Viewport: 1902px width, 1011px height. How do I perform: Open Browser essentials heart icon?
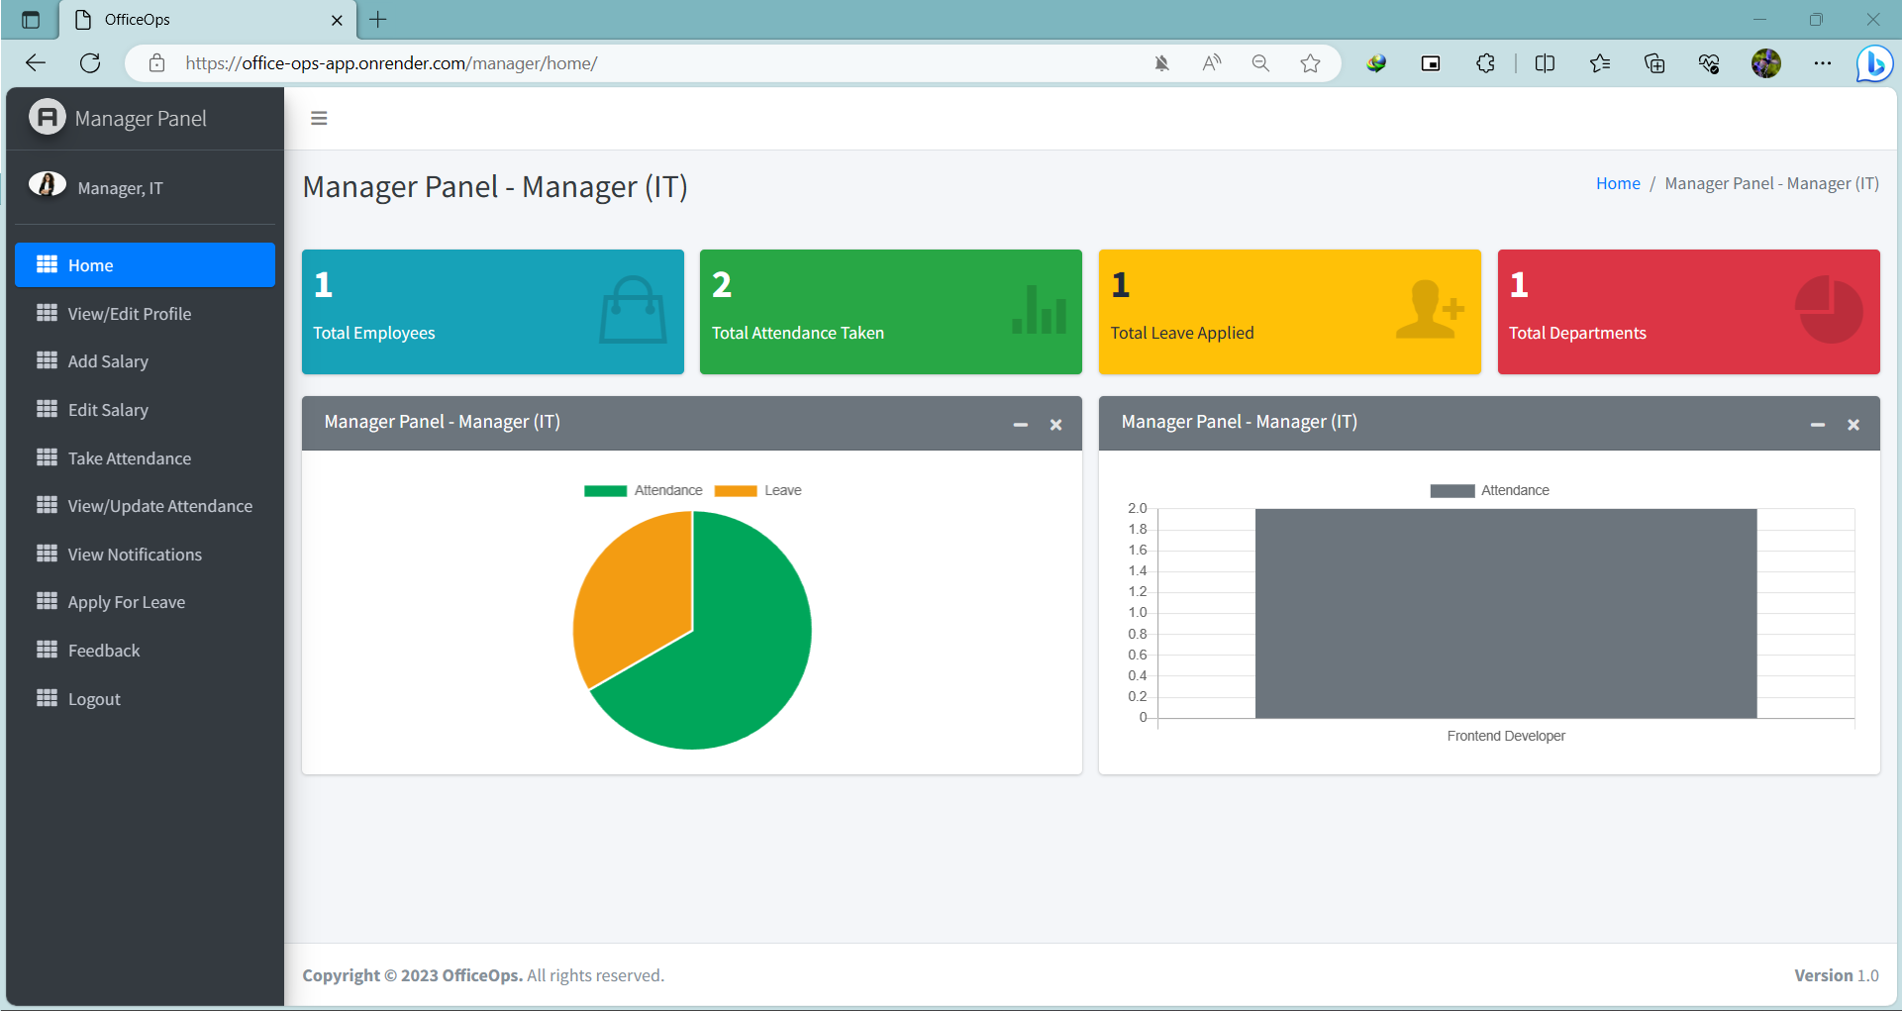[x=1709, y=63]
